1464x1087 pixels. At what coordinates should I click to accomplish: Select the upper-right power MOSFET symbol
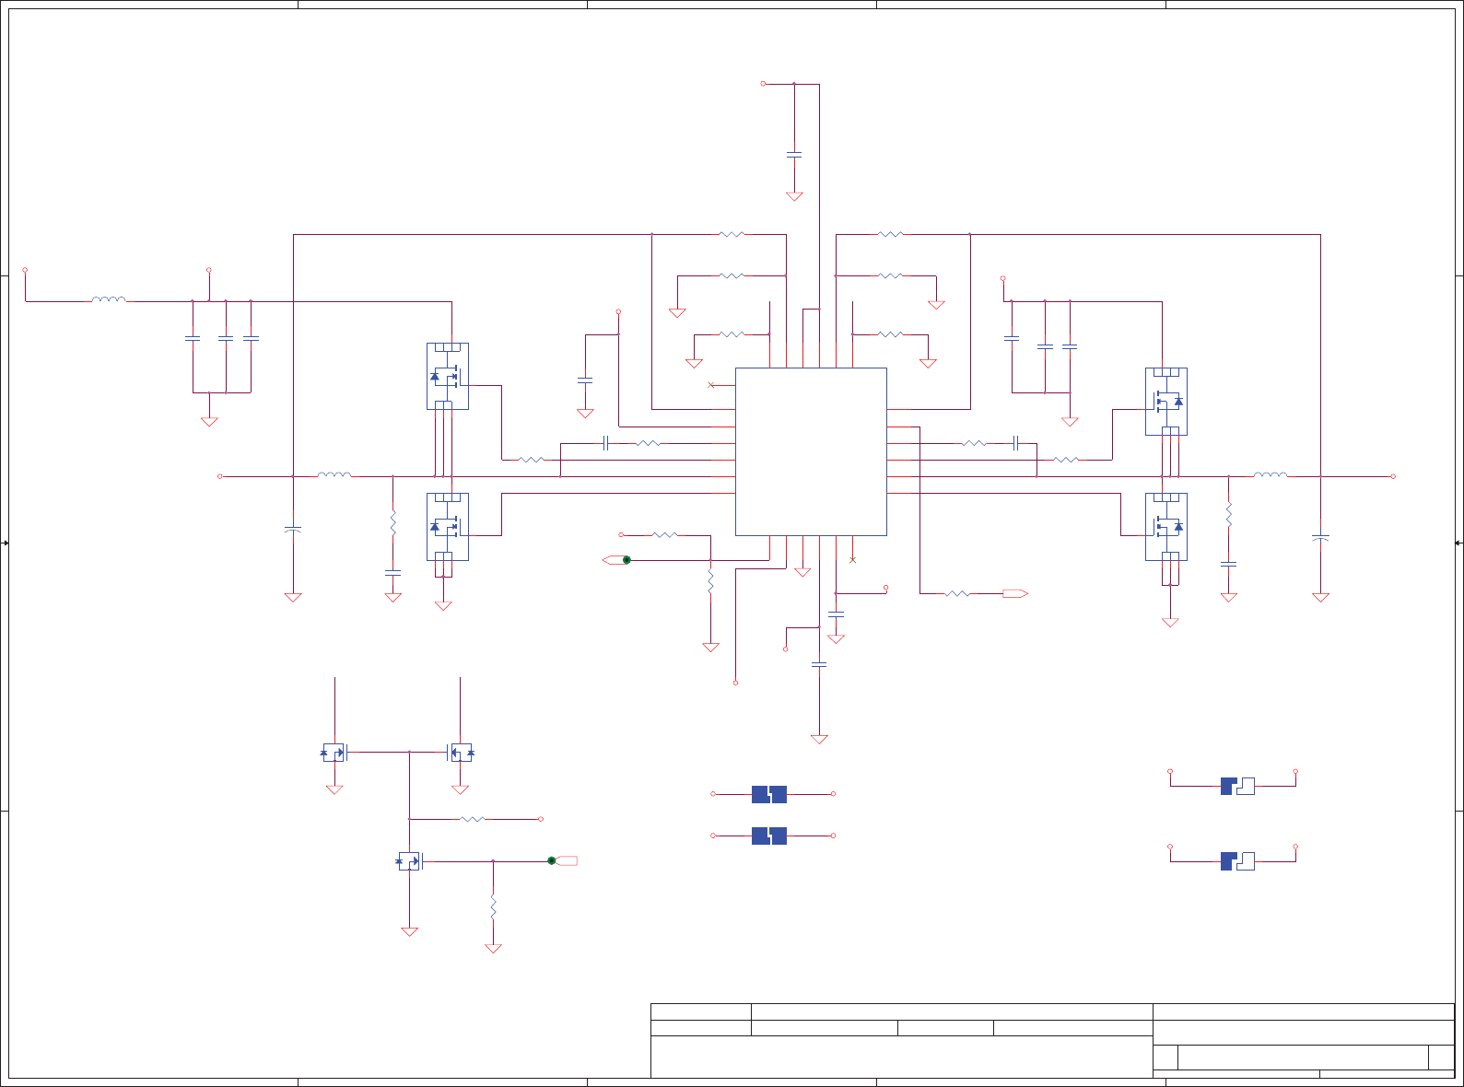pos(1166,402)
